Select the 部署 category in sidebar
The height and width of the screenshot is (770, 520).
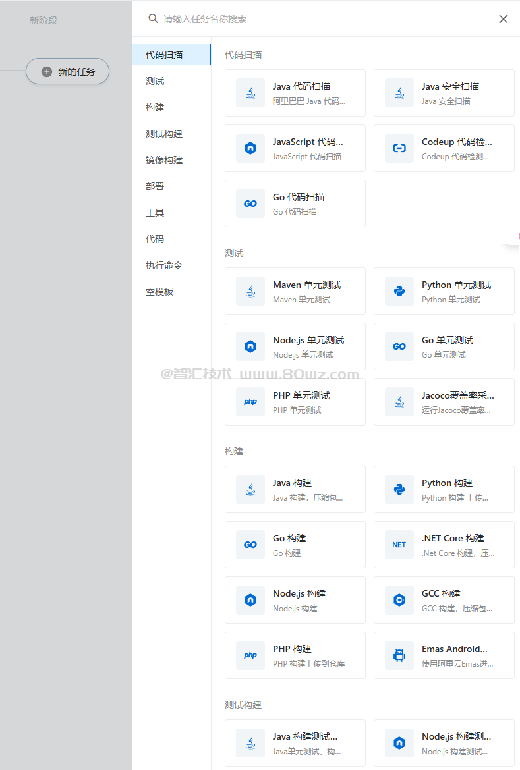click(156, 186)
